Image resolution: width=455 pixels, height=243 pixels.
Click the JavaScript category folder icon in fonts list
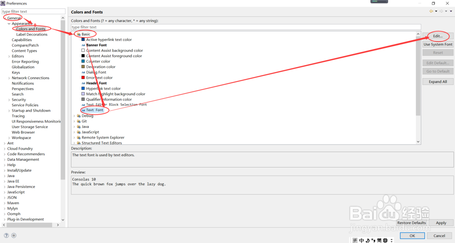[79, 132]
